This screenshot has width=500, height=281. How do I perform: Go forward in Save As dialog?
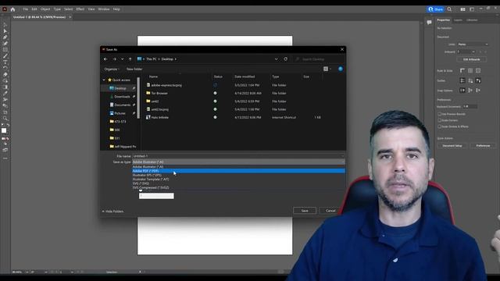(x=115, y=59)
